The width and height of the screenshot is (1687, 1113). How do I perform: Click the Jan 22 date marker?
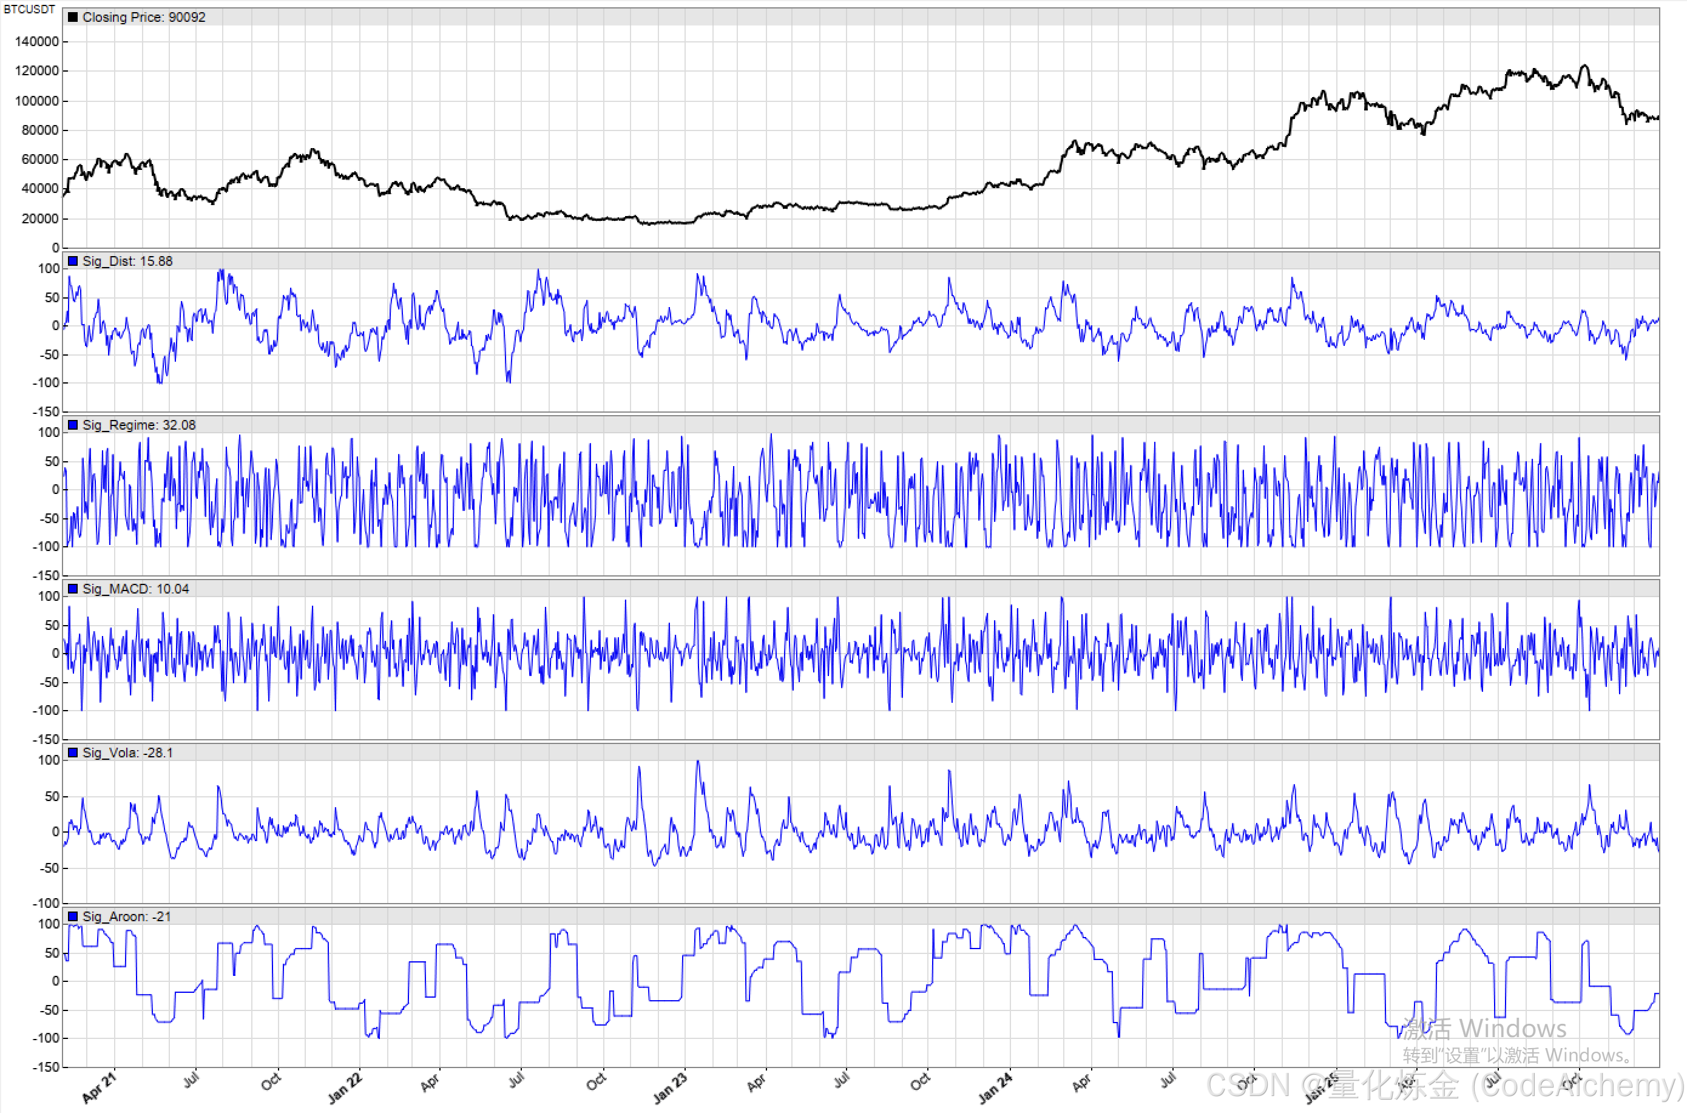345,1088
